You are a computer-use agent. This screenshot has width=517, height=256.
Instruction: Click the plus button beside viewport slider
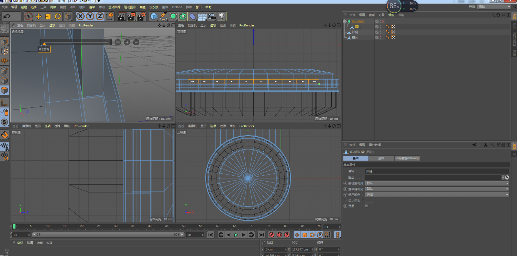coord(127,42)
